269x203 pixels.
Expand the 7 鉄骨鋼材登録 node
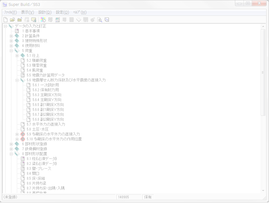[12, 149]
